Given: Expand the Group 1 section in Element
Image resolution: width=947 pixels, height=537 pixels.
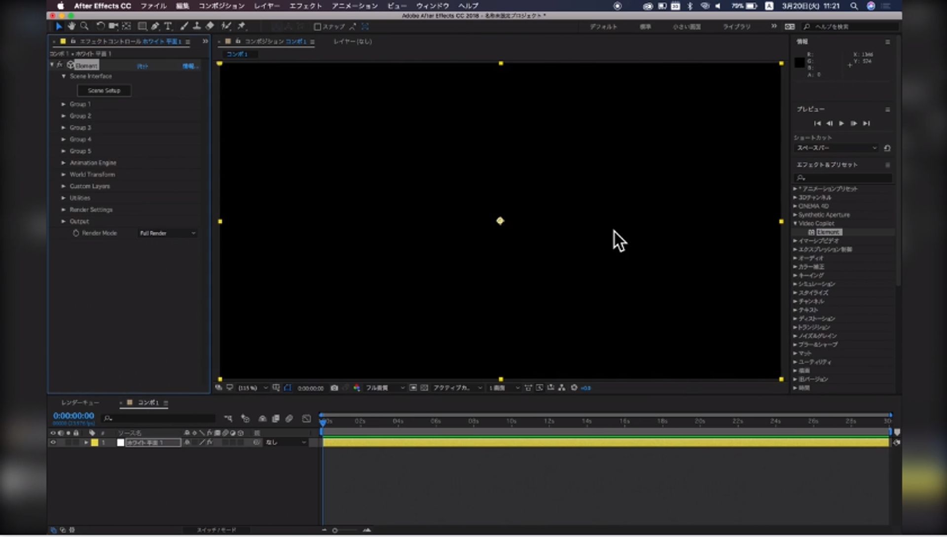Looking at the screenshot, I should pos(63,104).
